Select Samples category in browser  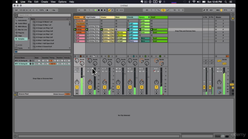(x=21, y=39)
